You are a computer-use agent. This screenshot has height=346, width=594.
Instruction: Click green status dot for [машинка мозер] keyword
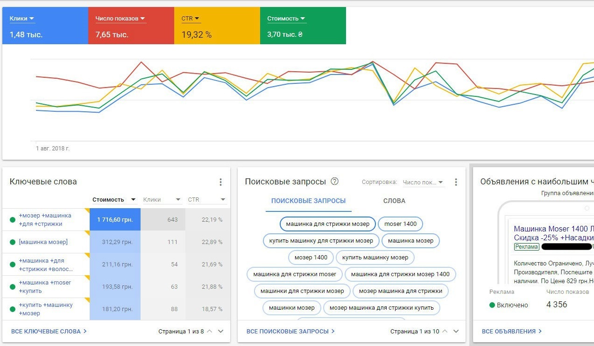click(12, 242)
